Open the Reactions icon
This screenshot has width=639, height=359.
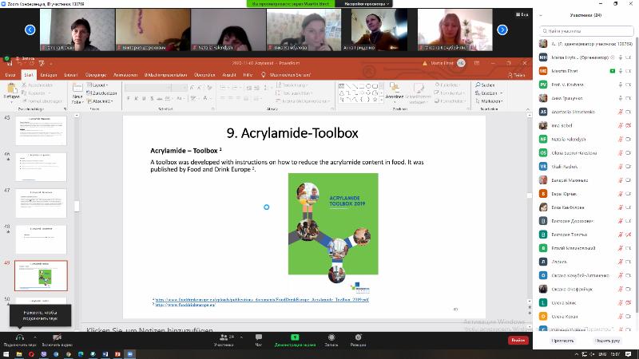358,337
